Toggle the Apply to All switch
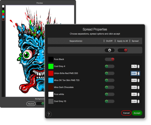The width and height of the screenshot is (151, 125). [123, 50]
